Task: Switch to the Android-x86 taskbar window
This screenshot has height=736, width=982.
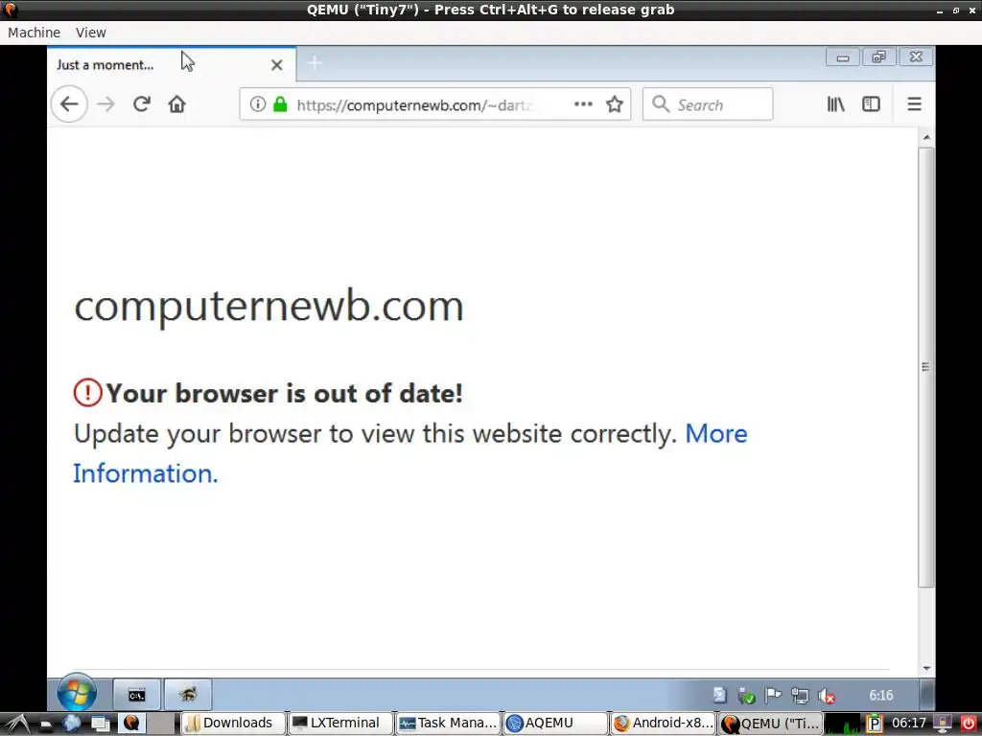Action: (663, 724)
